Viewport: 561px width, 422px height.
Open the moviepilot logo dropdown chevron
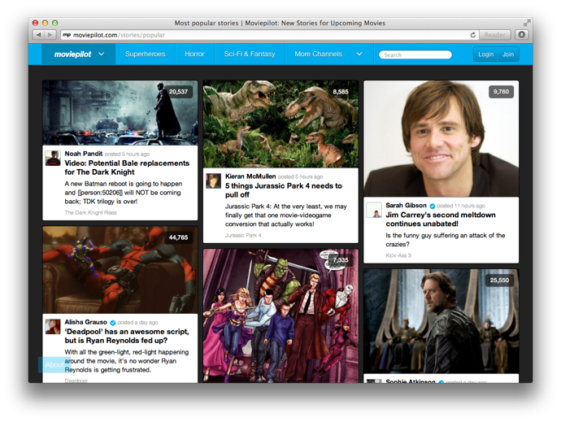coord(102,54)
